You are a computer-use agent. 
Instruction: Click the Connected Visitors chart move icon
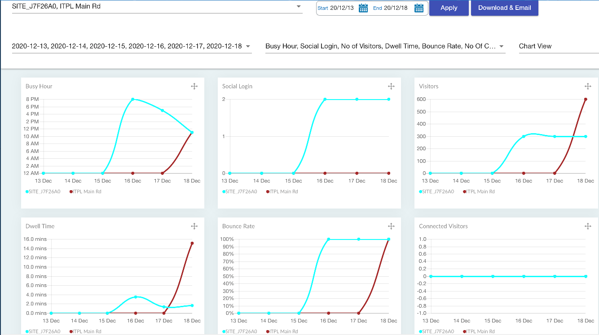coord(588,226)
